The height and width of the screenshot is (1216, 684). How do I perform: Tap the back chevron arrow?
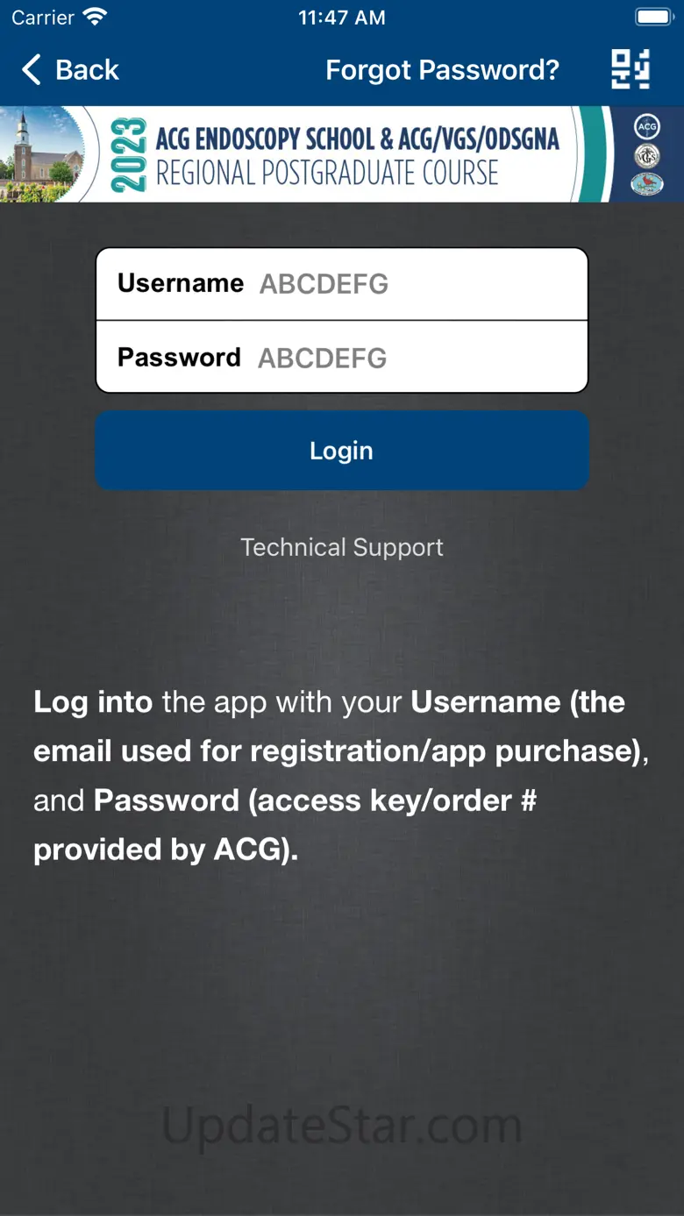coord(32,70)
